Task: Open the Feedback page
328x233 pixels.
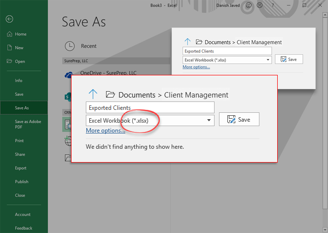Action: coord(24,228)
